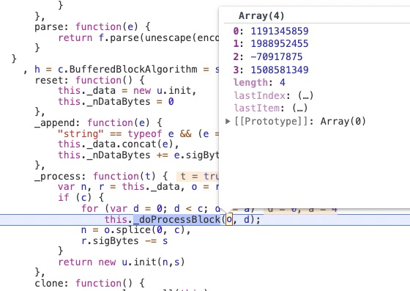410x291 pixels.
Task: Click the 'this._nDataBytes = 0' line
Action: pos(116,102)
